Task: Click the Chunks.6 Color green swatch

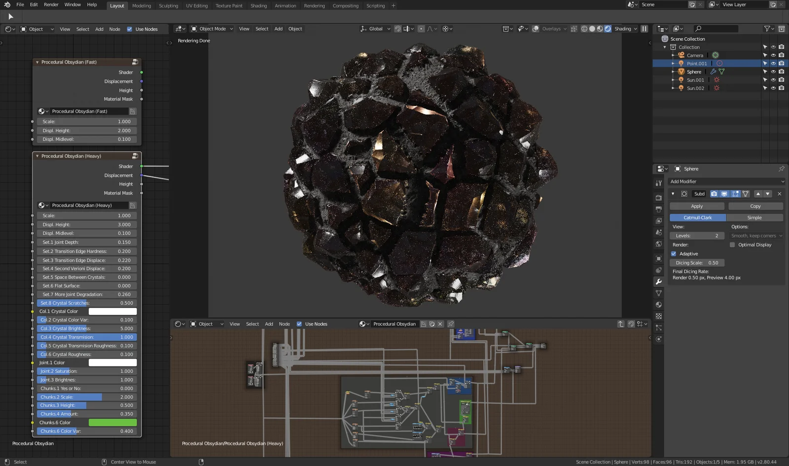Action: pyautogui.click(x=112, y=422)
